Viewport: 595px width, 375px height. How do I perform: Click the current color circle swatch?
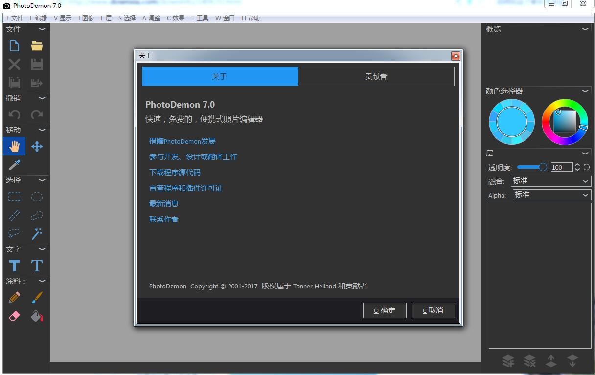[512, 122]
